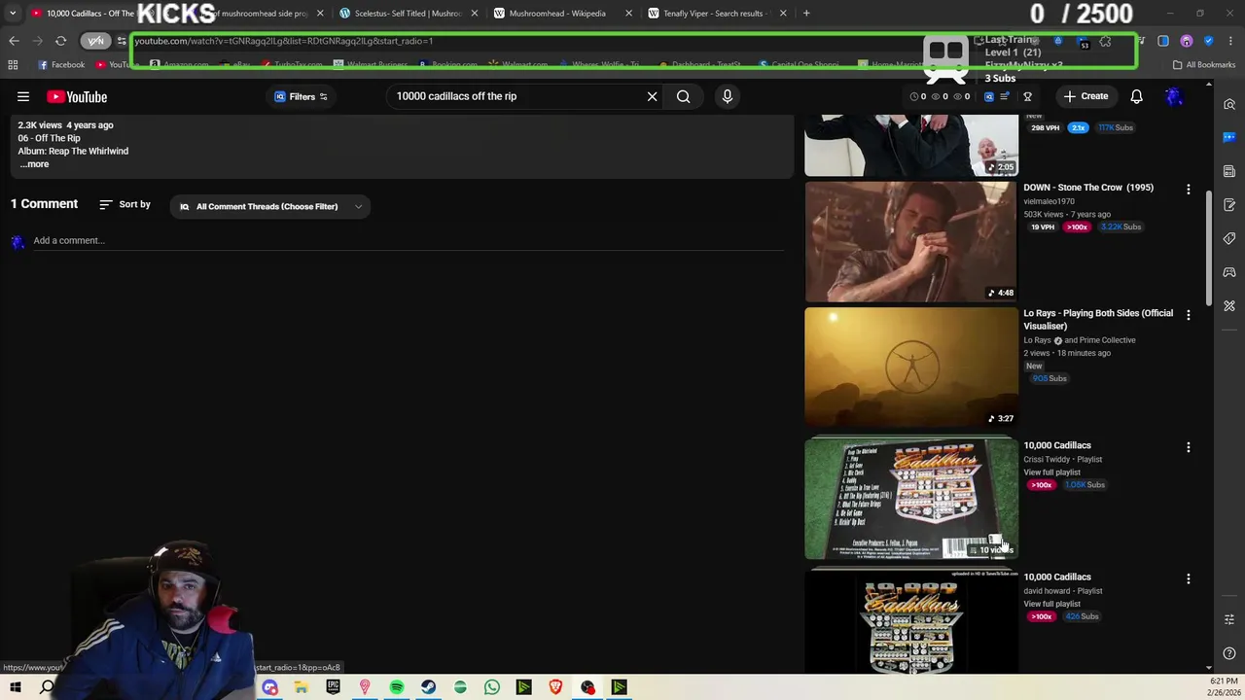This screenshot has width=1245, height=700.
Task: Open the sidebar tools icon
Action: click(x=1229, y=306)
